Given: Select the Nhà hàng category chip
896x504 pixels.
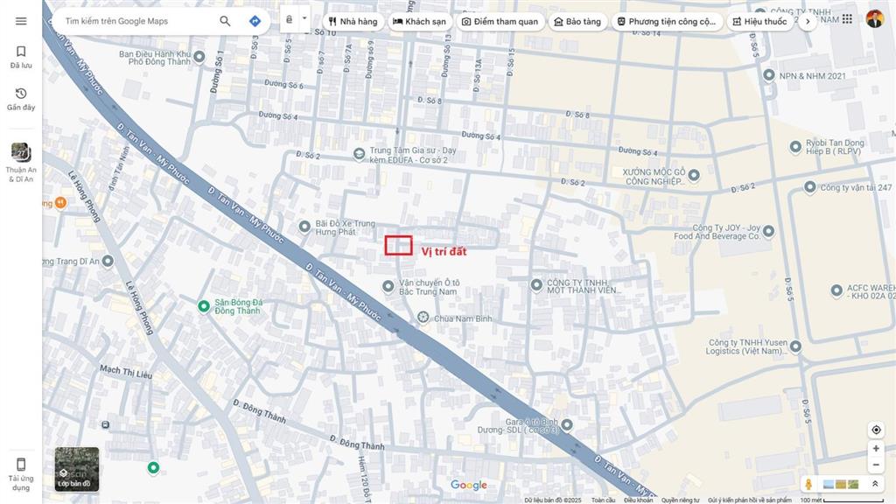Looking at the screenshot, I should 353,22.
